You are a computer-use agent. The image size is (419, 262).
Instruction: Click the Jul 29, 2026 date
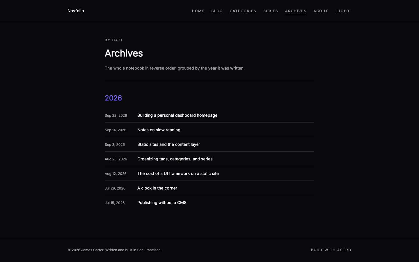coord(115,188)
